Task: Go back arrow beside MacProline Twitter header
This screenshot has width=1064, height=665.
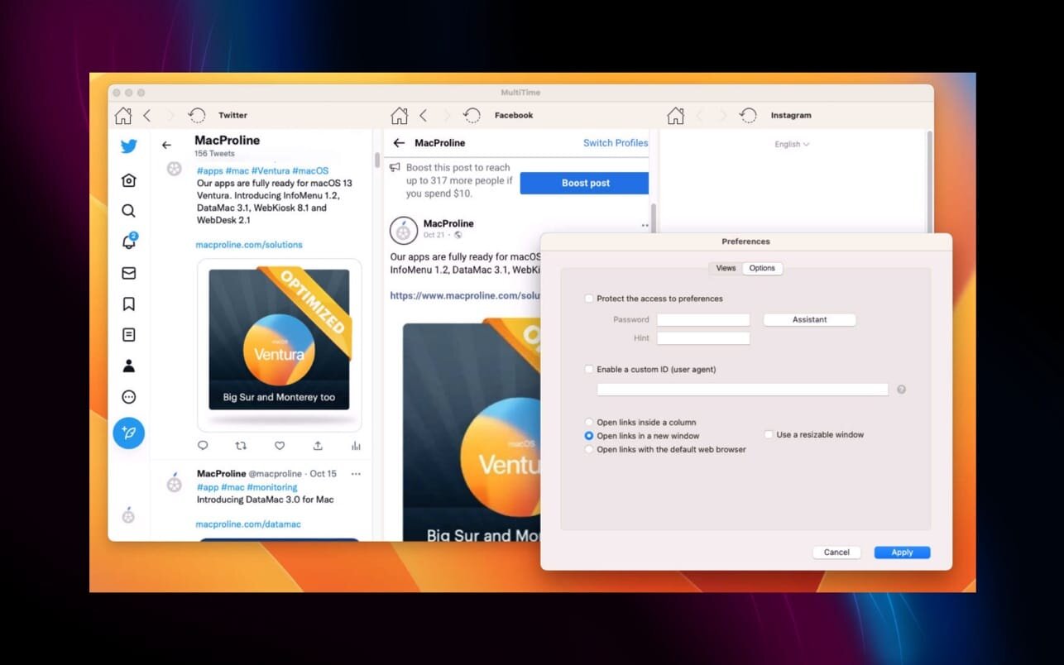Action: 166,146
